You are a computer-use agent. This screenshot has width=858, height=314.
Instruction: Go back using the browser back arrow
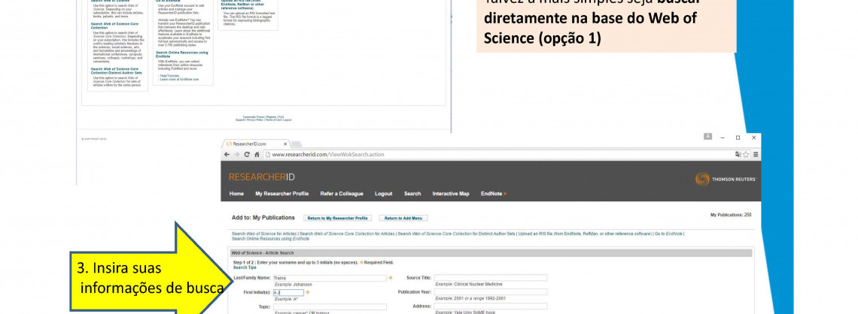[227, 155]
